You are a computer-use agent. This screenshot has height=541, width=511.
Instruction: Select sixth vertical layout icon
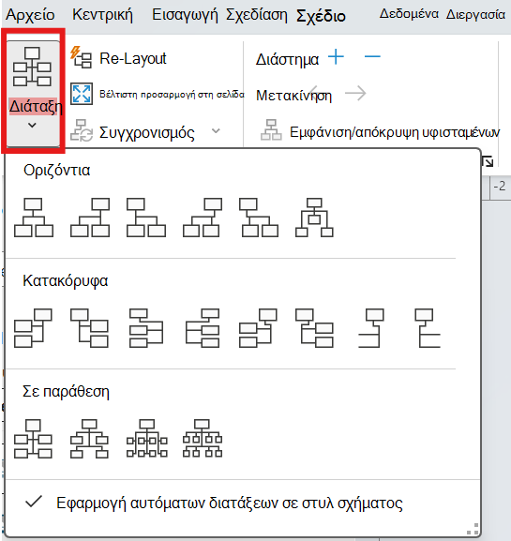[x=314, y=328]
